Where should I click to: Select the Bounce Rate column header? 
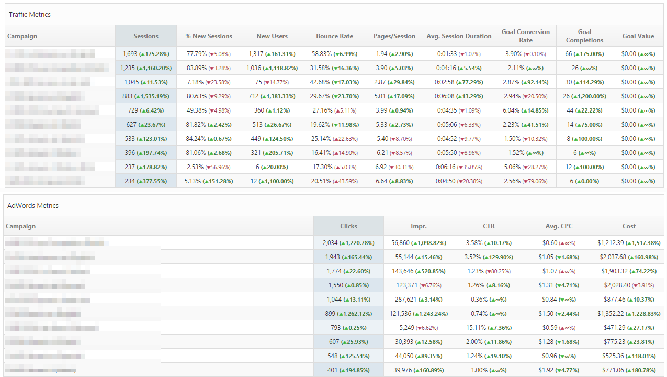(x=334, y=36)
